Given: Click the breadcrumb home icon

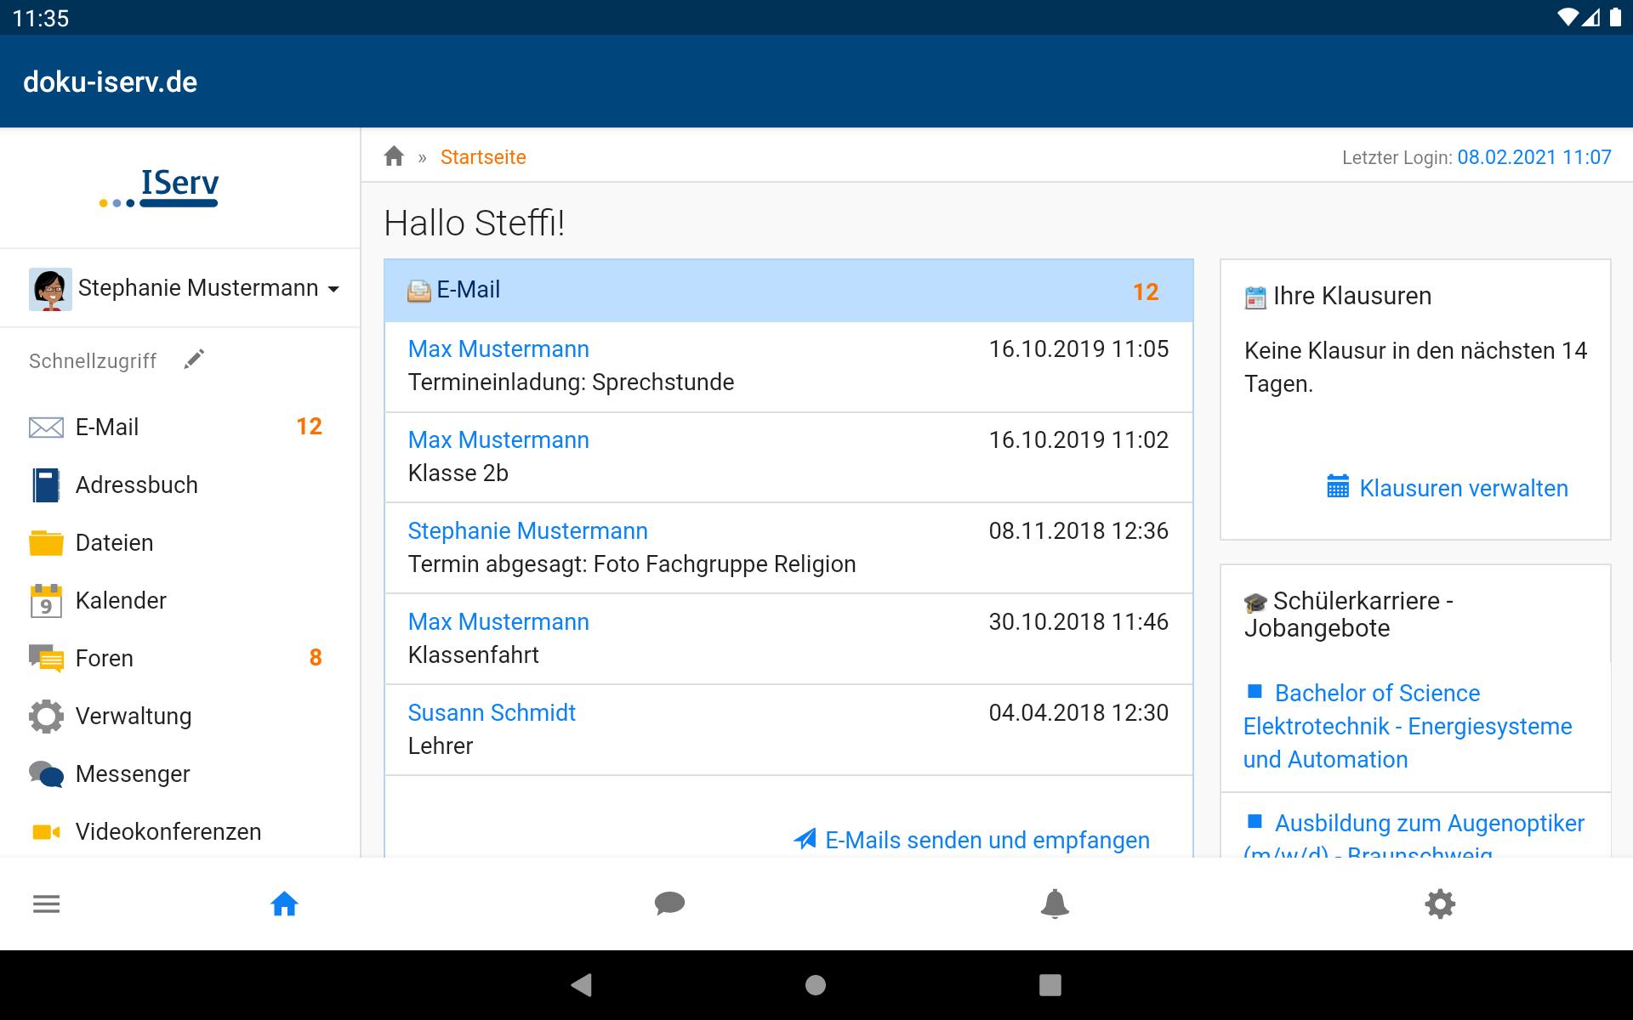Looking at the screenshot, I should 394,157.
